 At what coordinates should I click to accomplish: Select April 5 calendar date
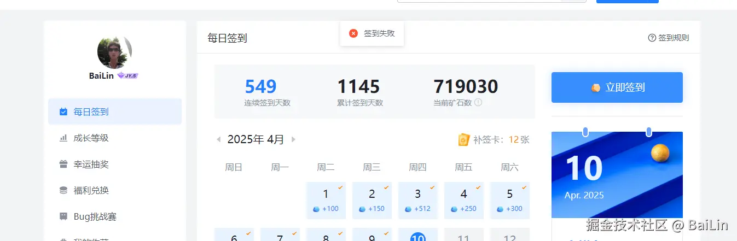[x=510, y=200]
